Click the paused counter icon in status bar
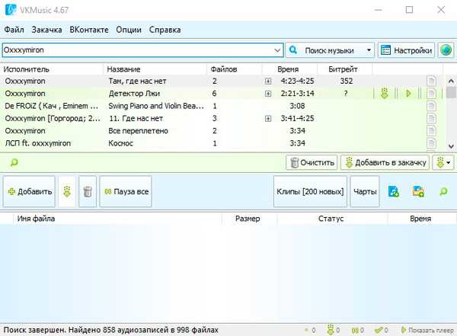 (x=354, y=330)
